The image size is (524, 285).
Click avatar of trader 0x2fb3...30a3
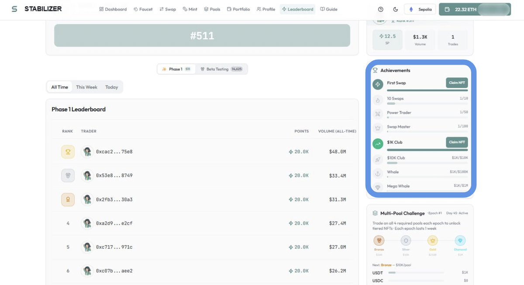[87, 199]
